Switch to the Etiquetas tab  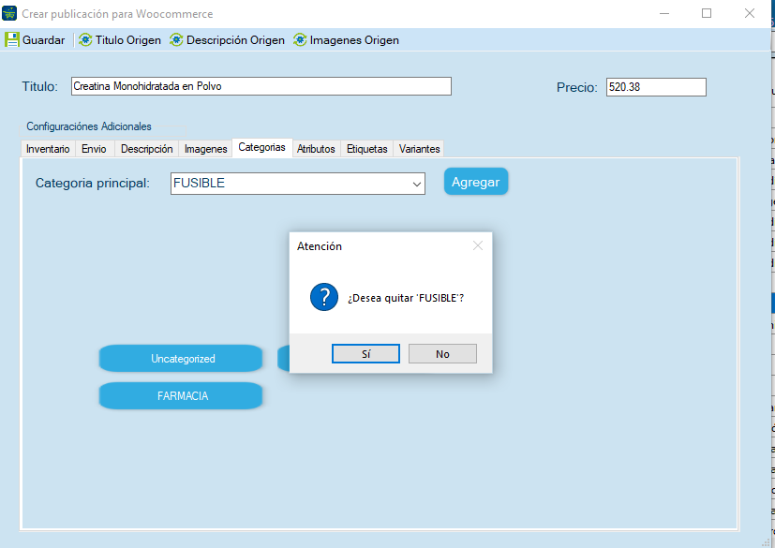pyautogui.click(x=366, y=149)
